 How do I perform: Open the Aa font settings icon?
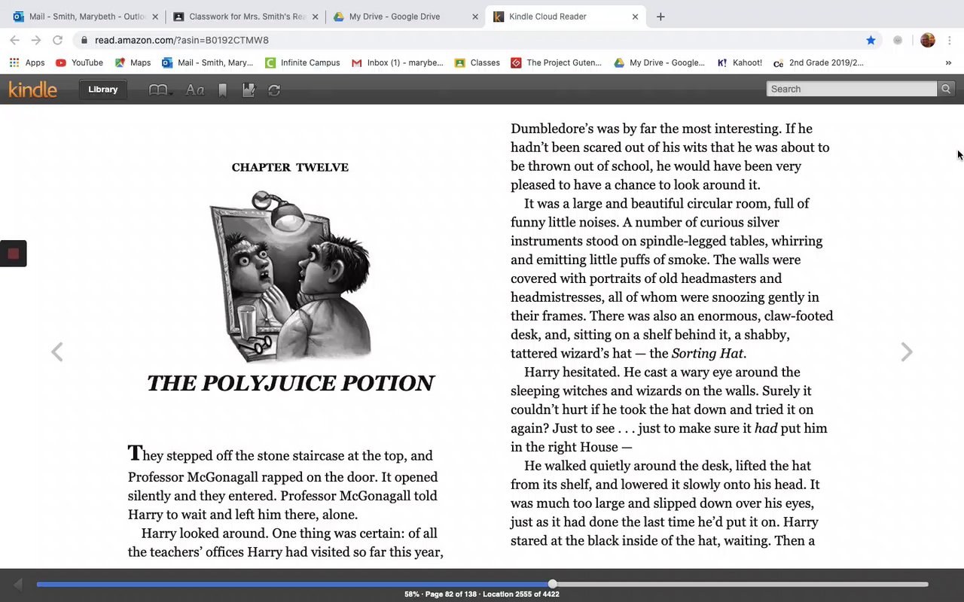tap(195, 90)
